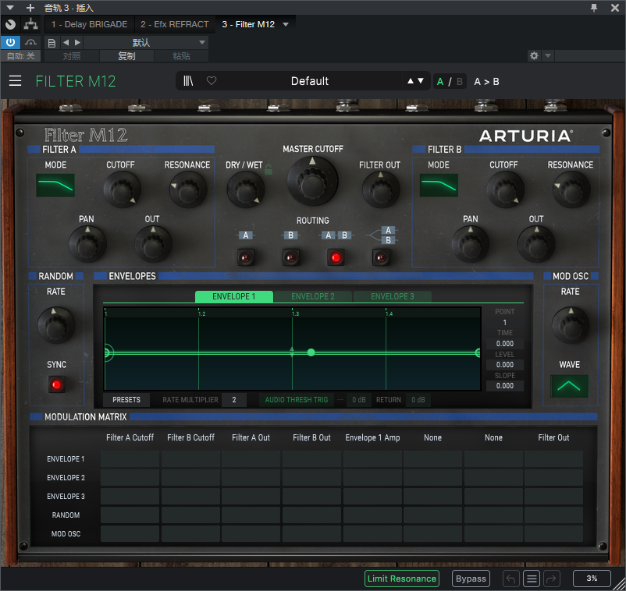
Task: Open the Filter B Cutoff destination selector
Action: 190,437
